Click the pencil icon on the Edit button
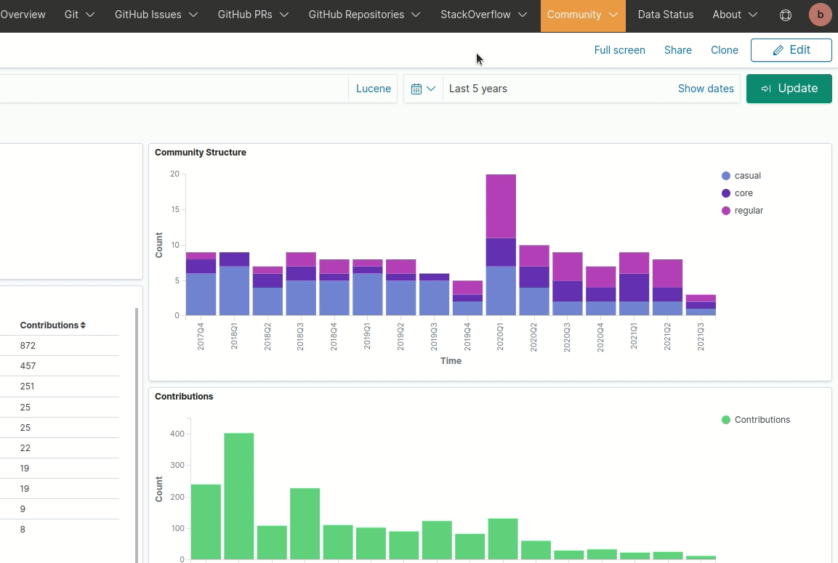The image size is (838, 563). tap(776, 49)
